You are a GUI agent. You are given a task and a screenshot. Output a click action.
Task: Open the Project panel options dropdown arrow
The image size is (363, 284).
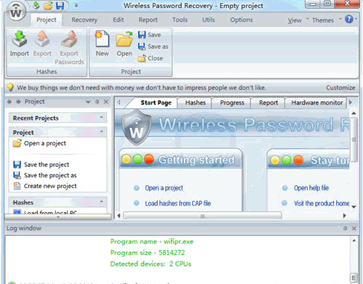88,102
